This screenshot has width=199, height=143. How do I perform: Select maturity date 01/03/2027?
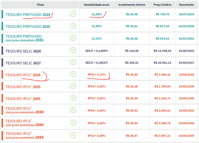[186, 62]
